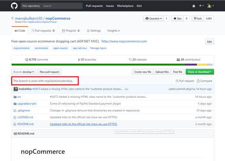Click Pull request link beside Compare
The width and height of the screenshot is (225, 161).
(x=185, y=81)
